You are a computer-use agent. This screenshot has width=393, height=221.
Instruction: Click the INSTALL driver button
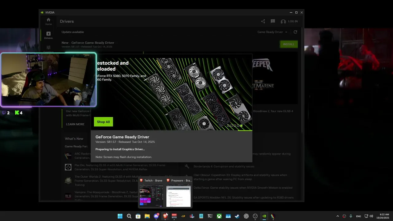[289, 44]
